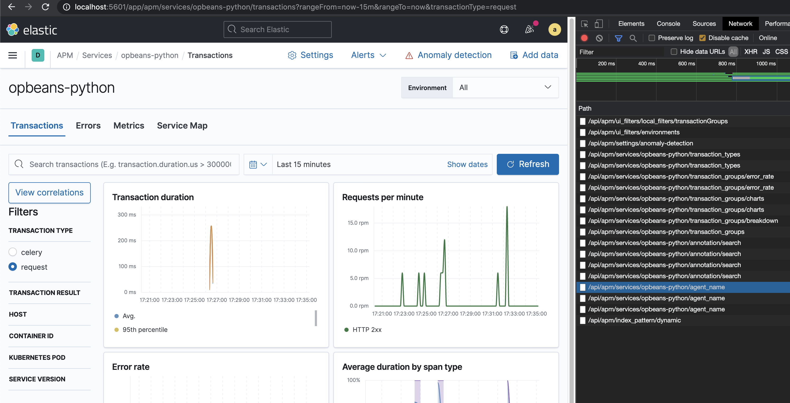Check Hide data URLs checkbox

click(x=674, y=52)
